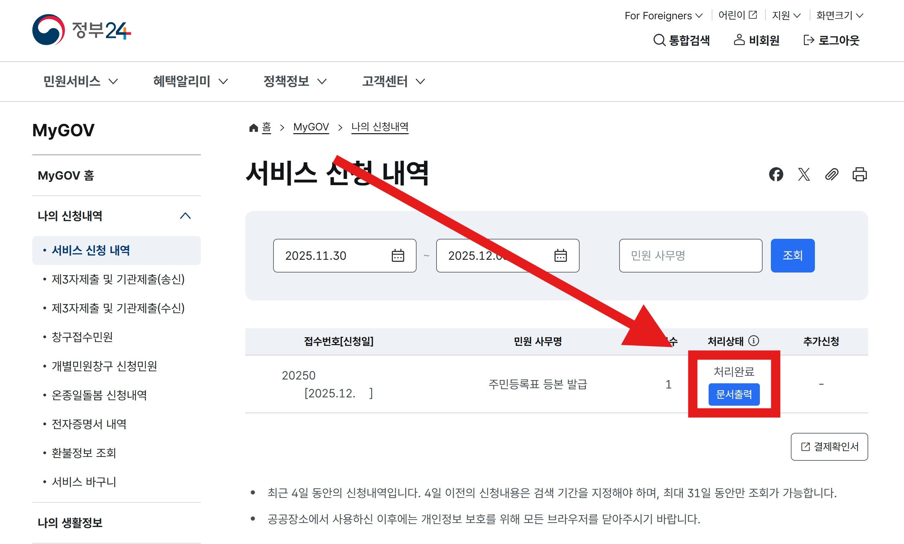Screen dimensions: 904x544
Task: Open start date calendar icon
Action: click(398, 256)
